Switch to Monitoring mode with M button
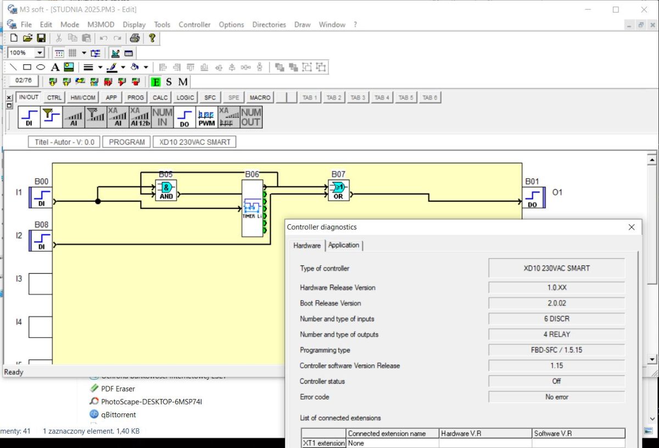Viewport: 659px width, 448px height. click(183, 82)
